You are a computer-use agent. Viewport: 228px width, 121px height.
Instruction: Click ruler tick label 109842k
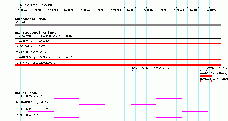click(x=211, y=10)
